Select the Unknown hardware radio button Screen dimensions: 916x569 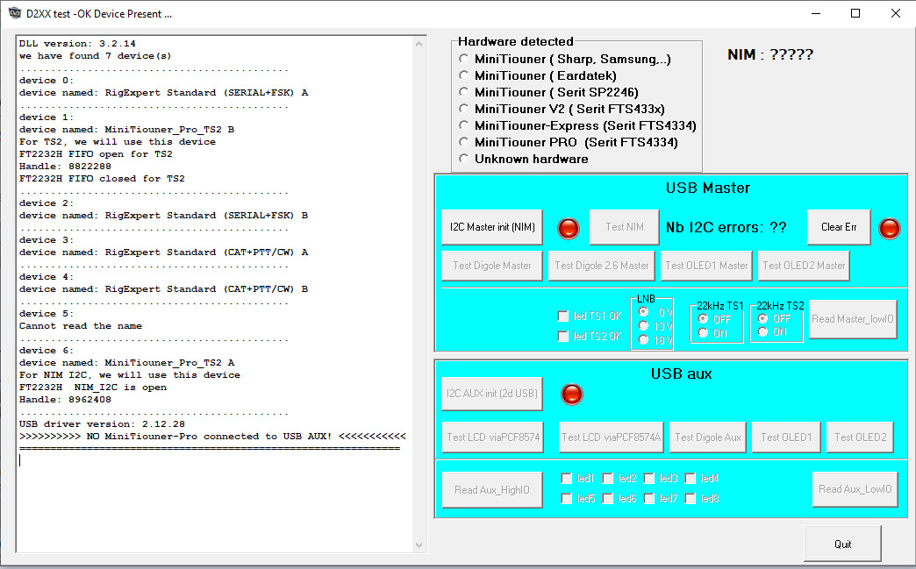(464, 159)
